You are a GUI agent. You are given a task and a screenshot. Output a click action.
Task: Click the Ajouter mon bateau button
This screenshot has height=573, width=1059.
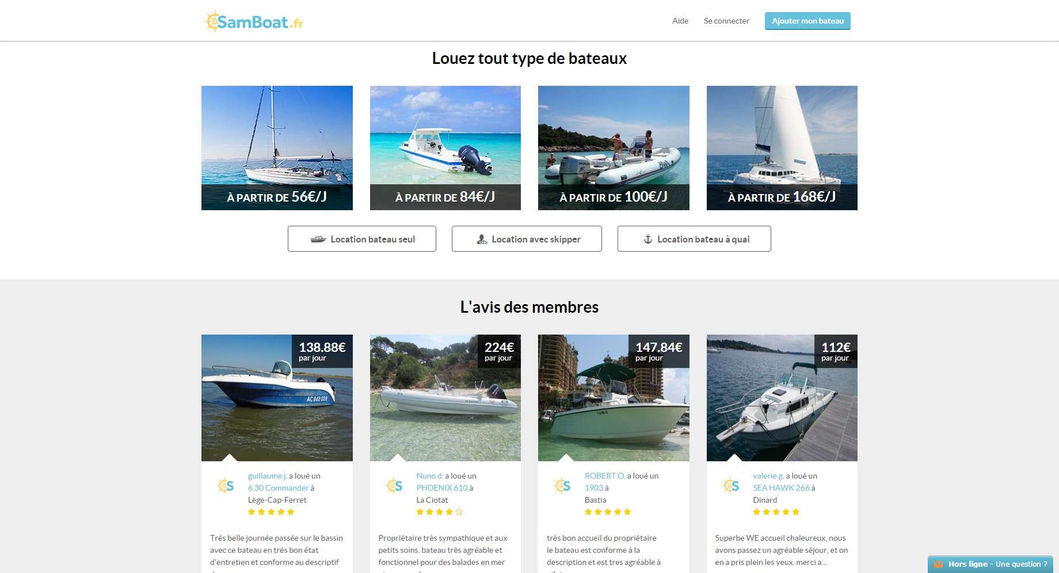coord(807,21)
